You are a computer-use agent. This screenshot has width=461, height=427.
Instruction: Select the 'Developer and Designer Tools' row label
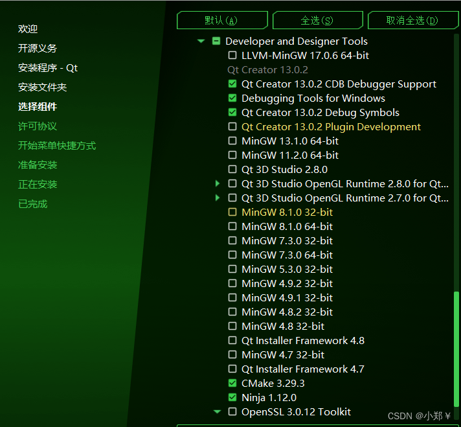click(x=297, y=41)
